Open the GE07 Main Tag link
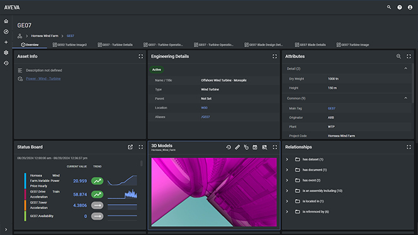The image size is (418, 235). tap(331, 108)
